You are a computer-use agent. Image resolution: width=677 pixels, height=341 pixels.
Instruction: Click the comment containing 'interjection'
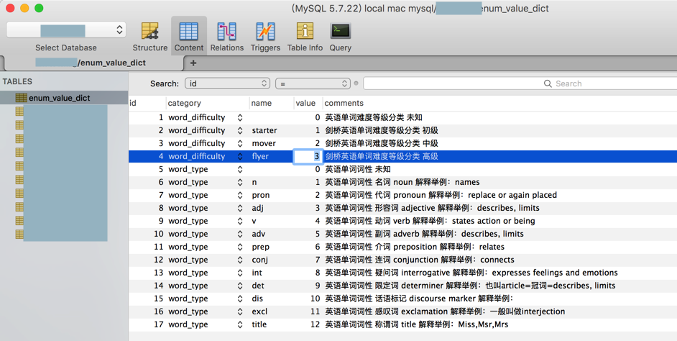click(445, 312)
